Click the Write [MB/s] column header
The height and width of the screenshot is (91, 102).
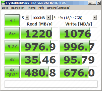[x=79, y=24]
